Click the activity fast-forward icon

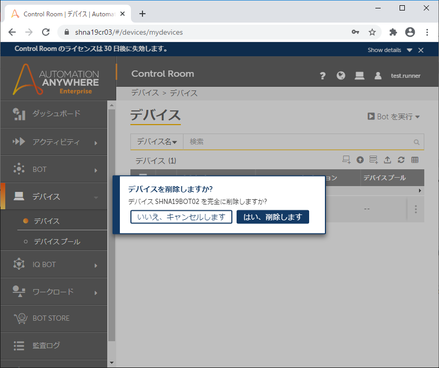click(x=19, y=141)
